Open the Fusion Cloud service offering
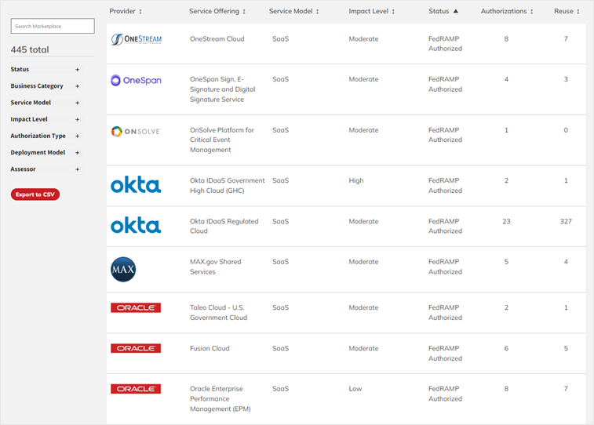Viewport: 594px width, 425px height. point(209,348)
